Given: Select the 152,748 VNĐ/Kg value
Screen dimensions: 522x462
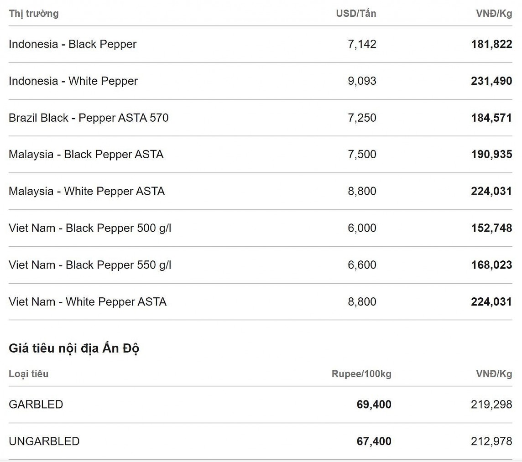Looking at the screenshot, I should point(491,228).
